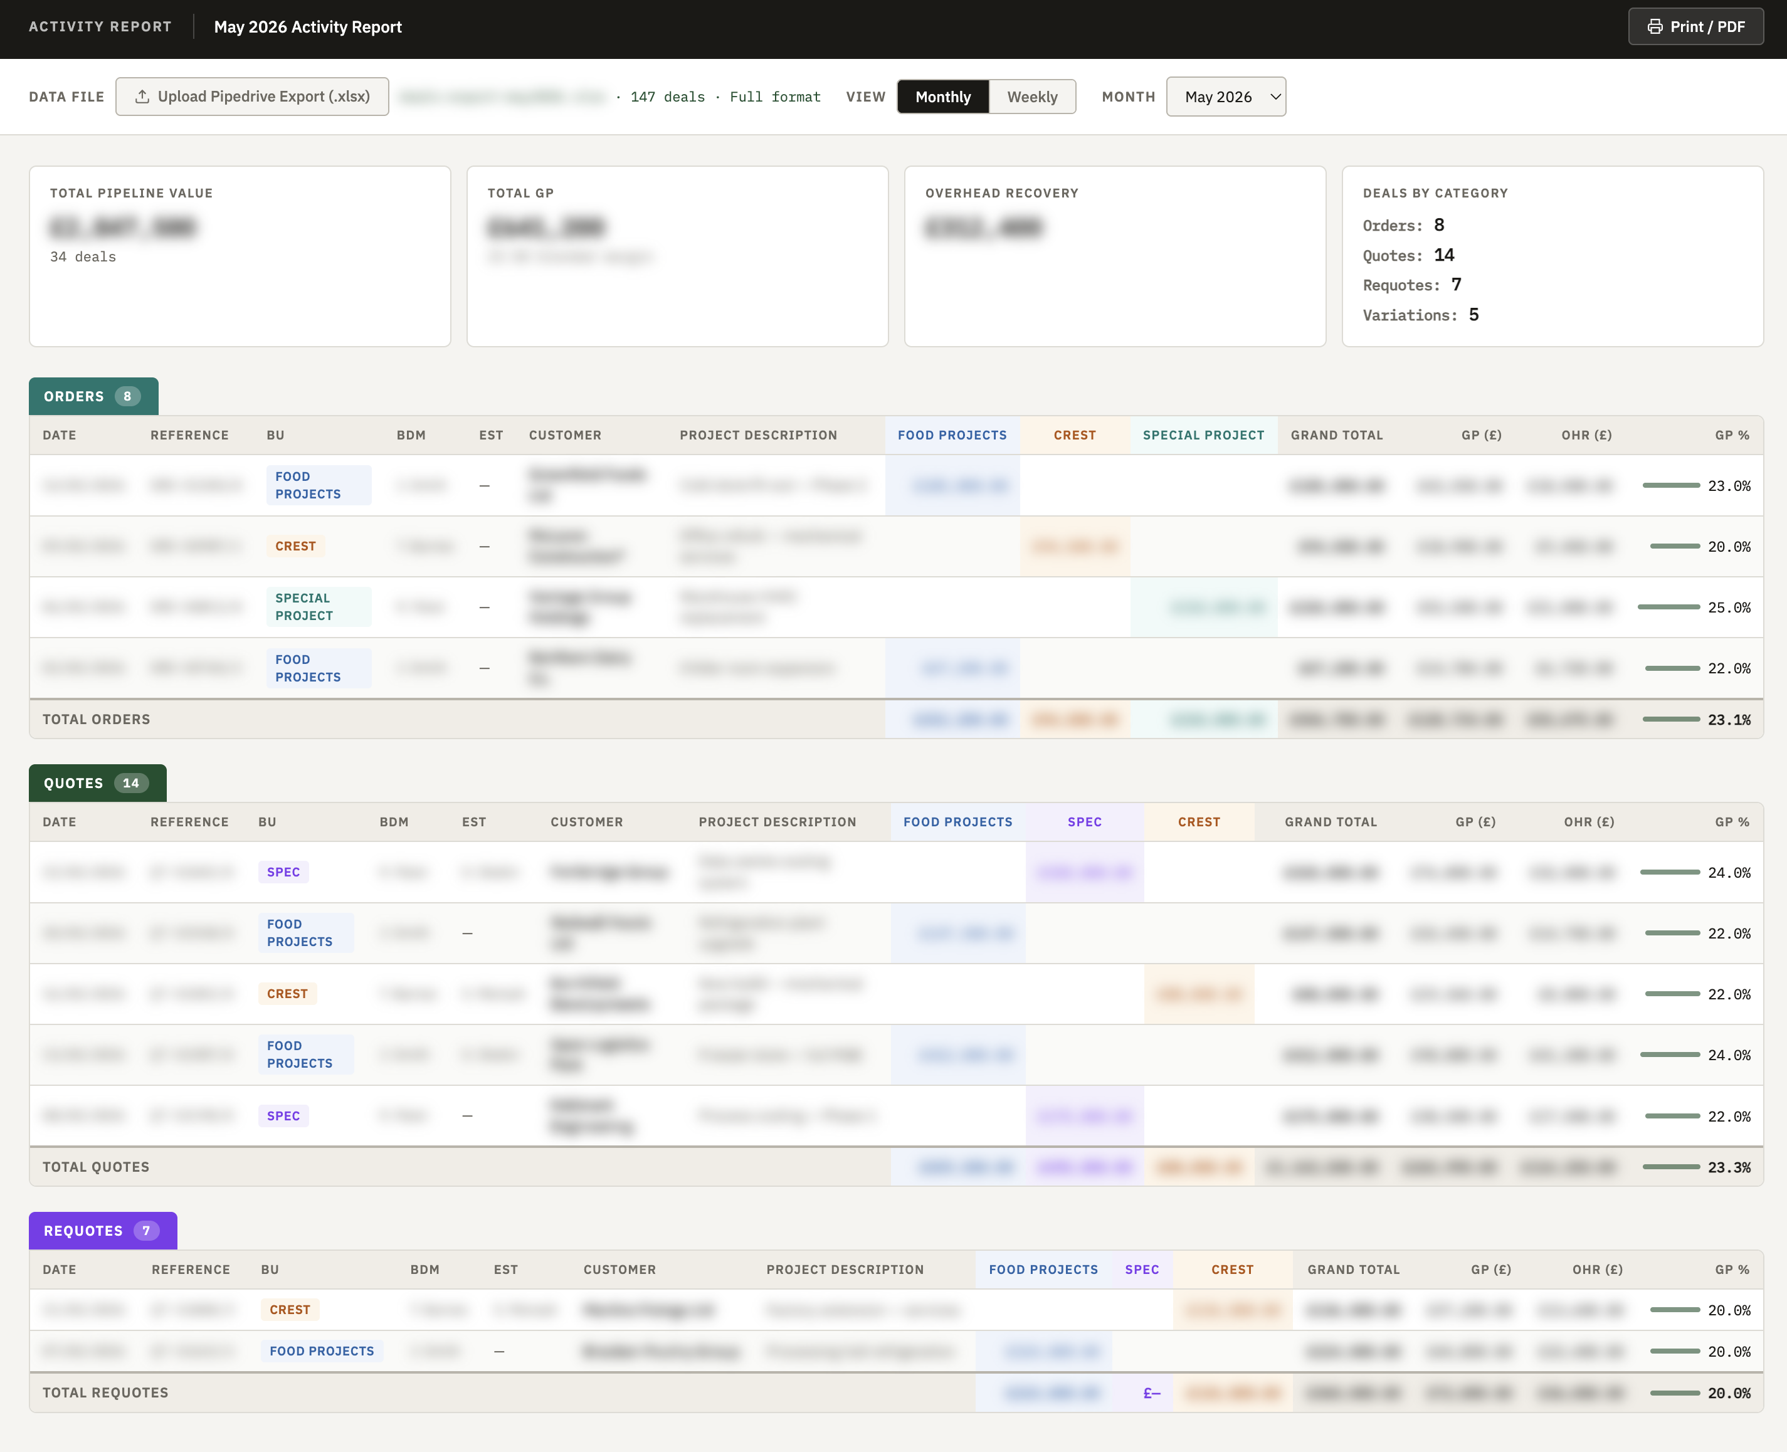
Task: Upload Pipedrive Export (.xlsx) file
Action: [252, 97]
